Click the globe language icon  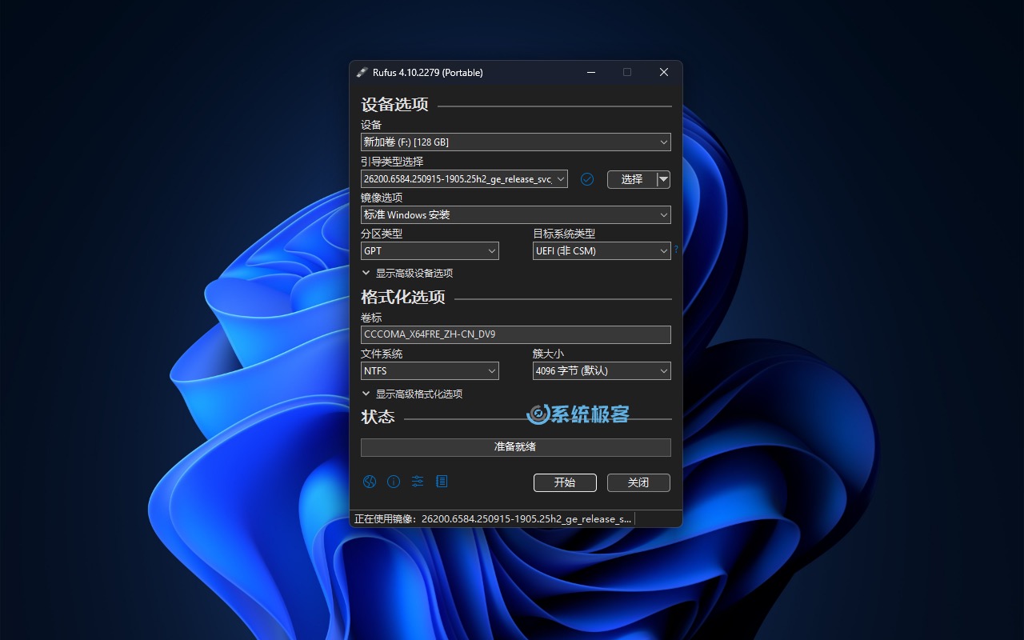coord(370,482)
